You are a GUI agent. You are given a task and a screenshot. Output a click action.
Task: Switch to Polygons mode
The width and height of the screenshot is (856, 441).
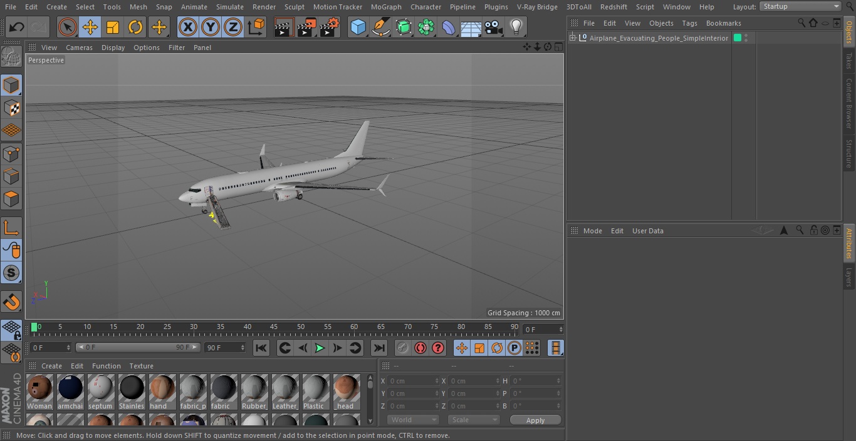click(x=11, y=199)
